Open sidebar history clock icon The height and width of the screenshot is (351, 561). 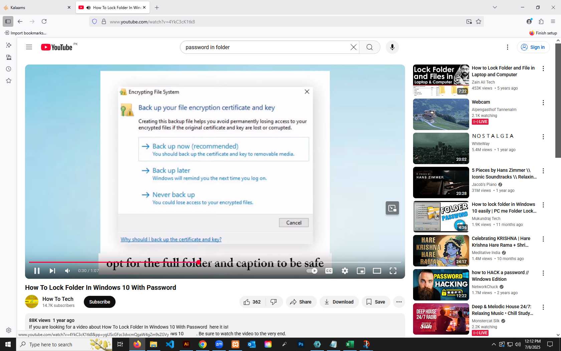point(9,69)
